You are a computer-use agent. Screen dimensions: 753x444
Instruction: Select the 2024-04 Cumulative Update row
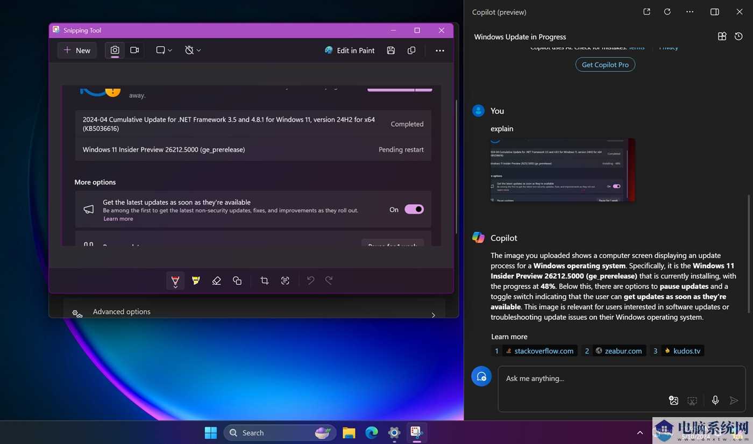pos(253,124)
